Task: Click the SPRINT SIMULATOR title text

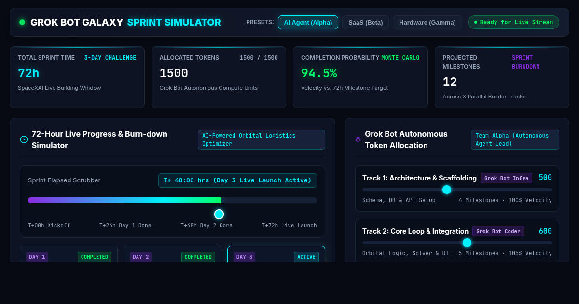Action: click(x=174, y=22)
